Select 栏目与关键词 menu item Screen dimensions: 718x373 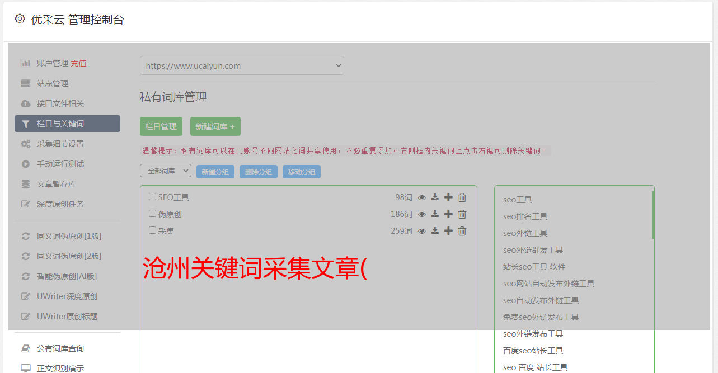point(67,124)
